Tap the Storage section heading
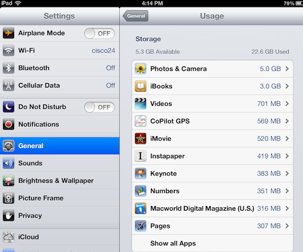Screen dimensions: 303x252 pos(148,39)
